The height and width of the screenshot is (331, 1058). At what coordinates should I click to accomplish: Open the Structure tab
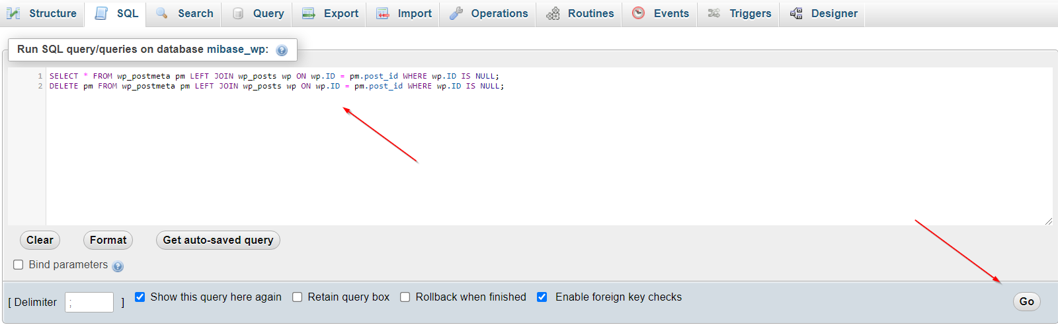click(42, 13)
